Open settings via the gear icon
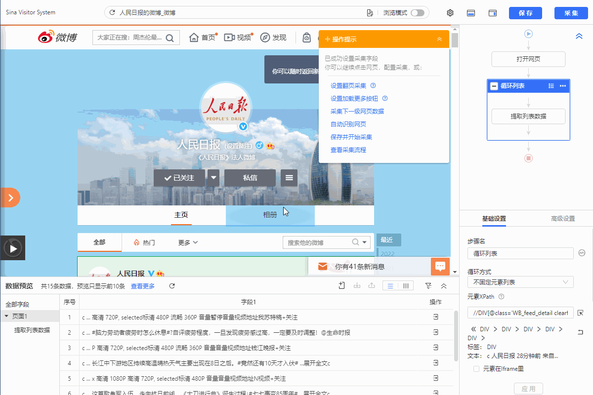The image size is (593, 395). click(450, 13)
